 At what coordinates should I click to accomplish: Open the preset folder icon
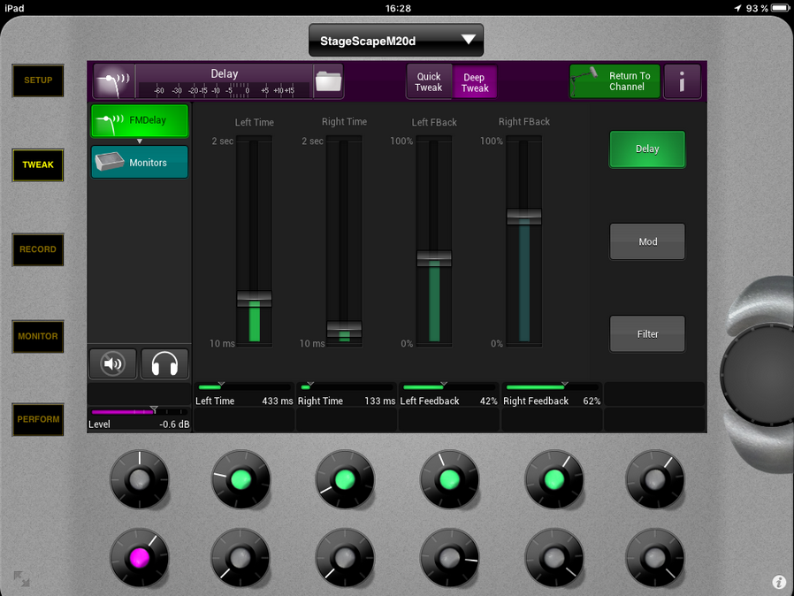pyautogui.click(x=328, y=81)
